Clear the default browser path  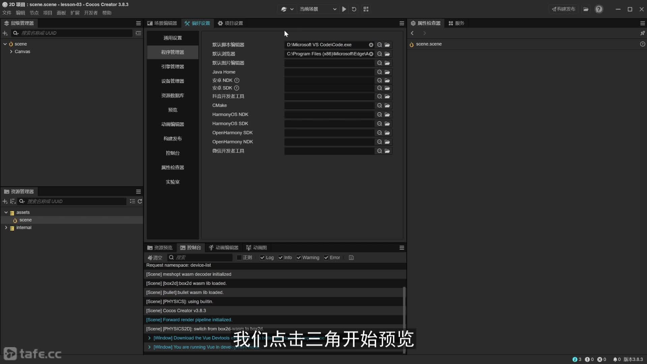pyautogui.click(x=371, y=54)
